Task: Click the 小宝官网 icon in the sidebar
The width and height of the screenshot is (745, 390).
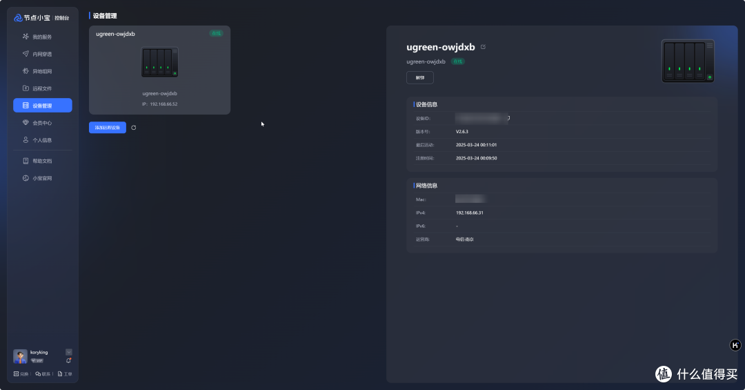Action: point(26,178)
